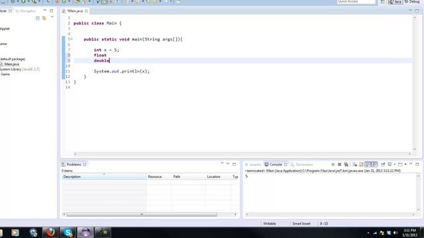Maximize the Console panel

(417, 164)
